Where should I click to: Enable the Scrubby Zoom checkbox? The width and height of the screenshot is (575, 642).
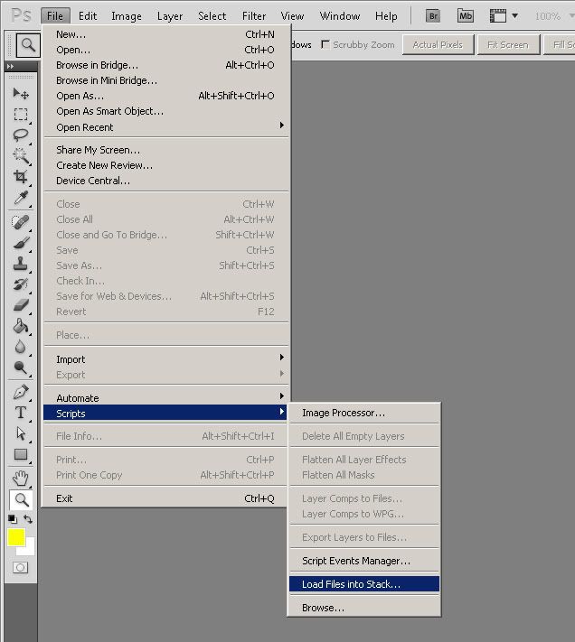coord(325,44)
